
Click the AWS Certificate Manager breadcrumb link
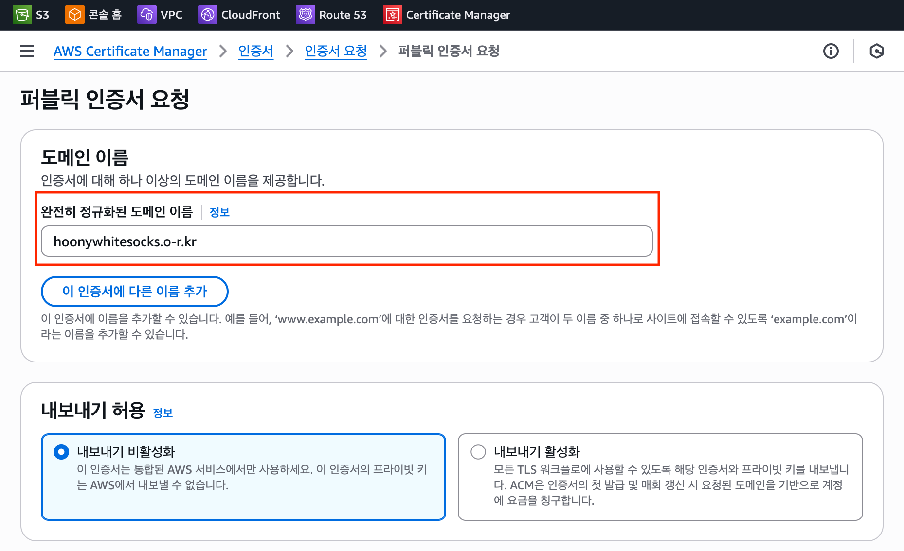pos(130,51)
